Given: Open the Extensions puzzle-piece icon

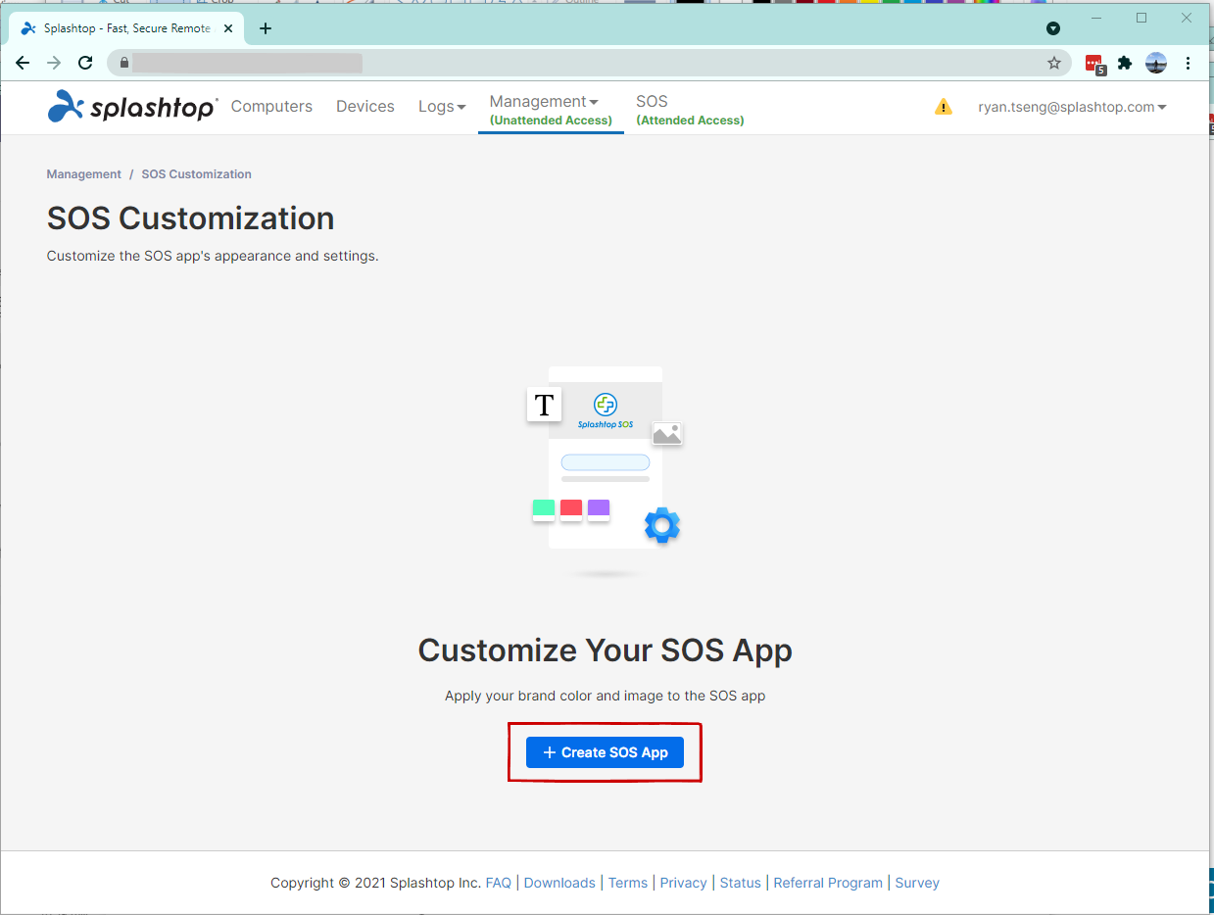Looking at the screenshot, I should (x=1125, y=63).
